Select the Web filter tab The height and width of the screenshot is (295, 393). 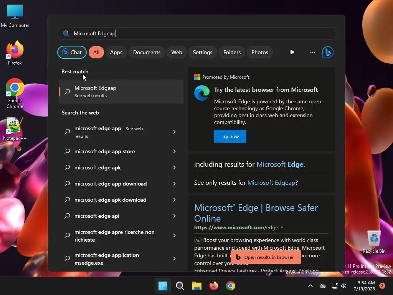tap(177, 52)
